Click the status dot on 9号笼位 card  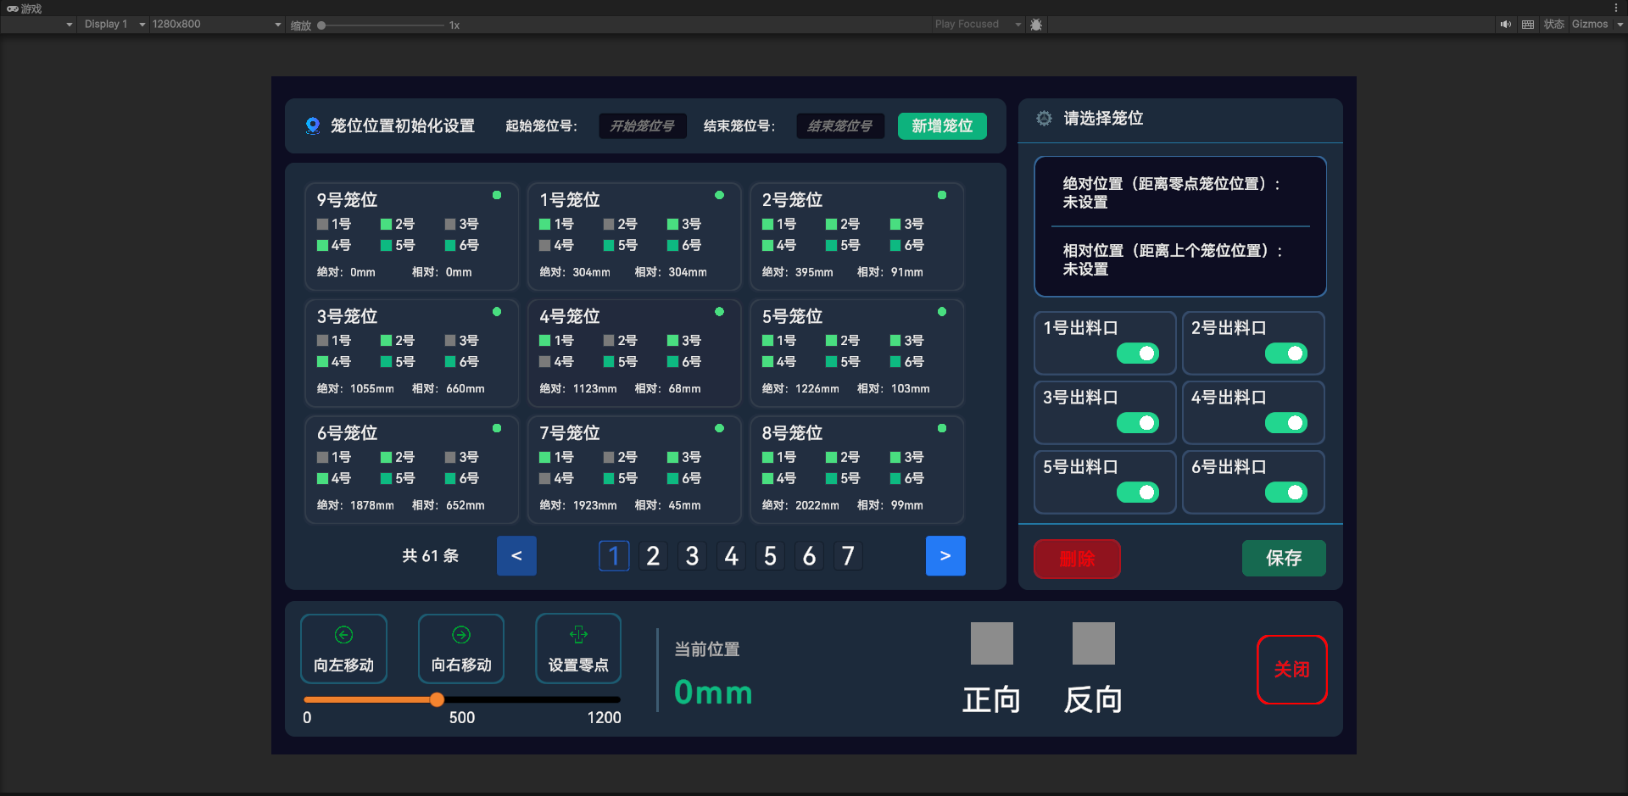[x=497, y=195]
